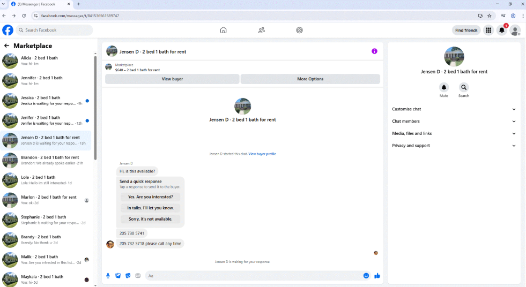526x287 pixels.
Task: Open the Facebook logo home link
Action: pyautogui.click(x=8, y=30)
